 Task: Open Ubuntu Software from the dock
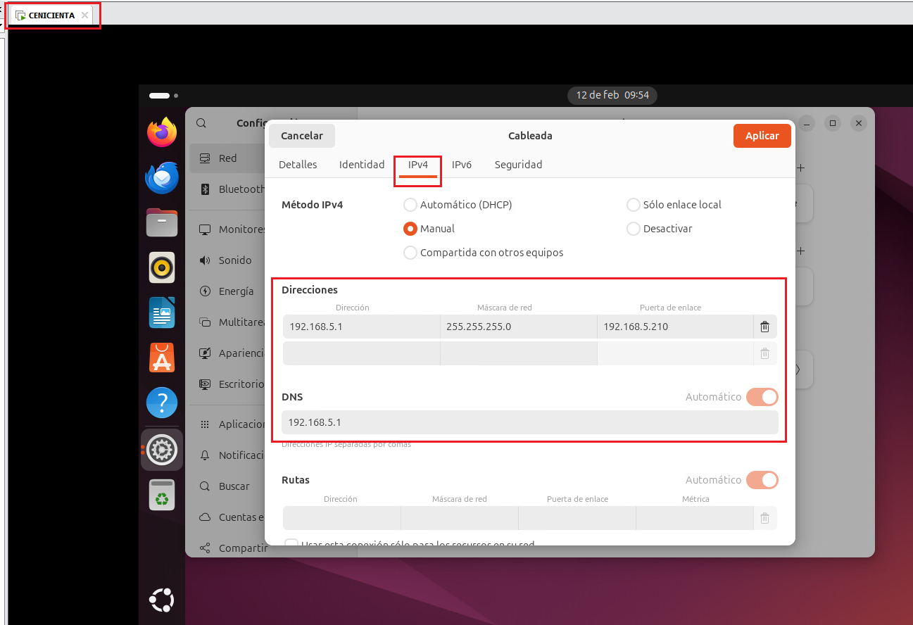pyautogui.click(x=161, y=358)
